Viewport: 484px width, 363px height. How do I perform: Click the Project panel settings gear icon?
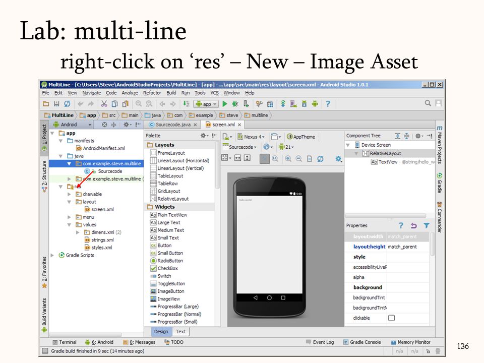(127, 125)
